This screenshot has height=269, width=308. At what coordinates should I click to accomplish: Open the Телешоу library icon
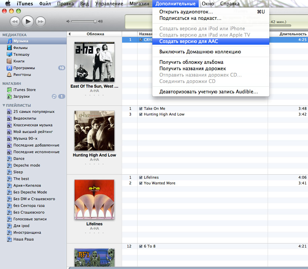[9, 54]
